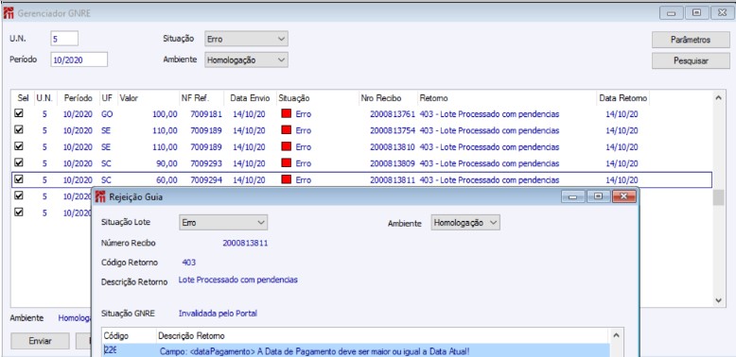Minimize the Rejeição Guia dialog
The width and height of the screenshot is (736, 357).
tap(572, 196)
